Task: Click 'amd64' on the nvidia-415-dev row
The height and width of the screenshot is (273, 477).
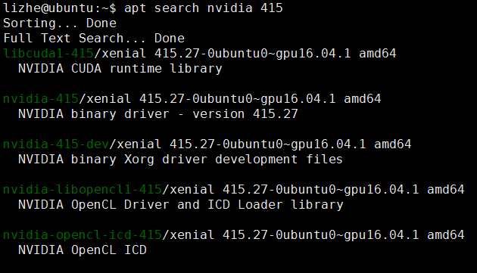Action: (393, 144)
